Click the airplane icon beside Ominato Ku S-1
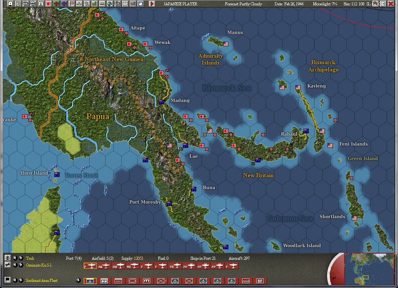The image size is (398, 288). pyautogui.click(x=8, y=265)
